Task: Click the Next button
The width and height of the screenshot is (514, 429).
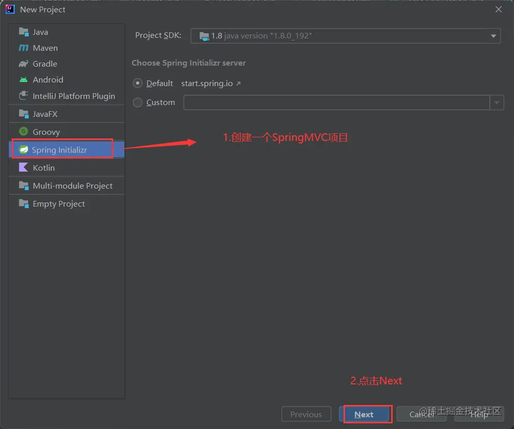Action: [x=365, y=414]
